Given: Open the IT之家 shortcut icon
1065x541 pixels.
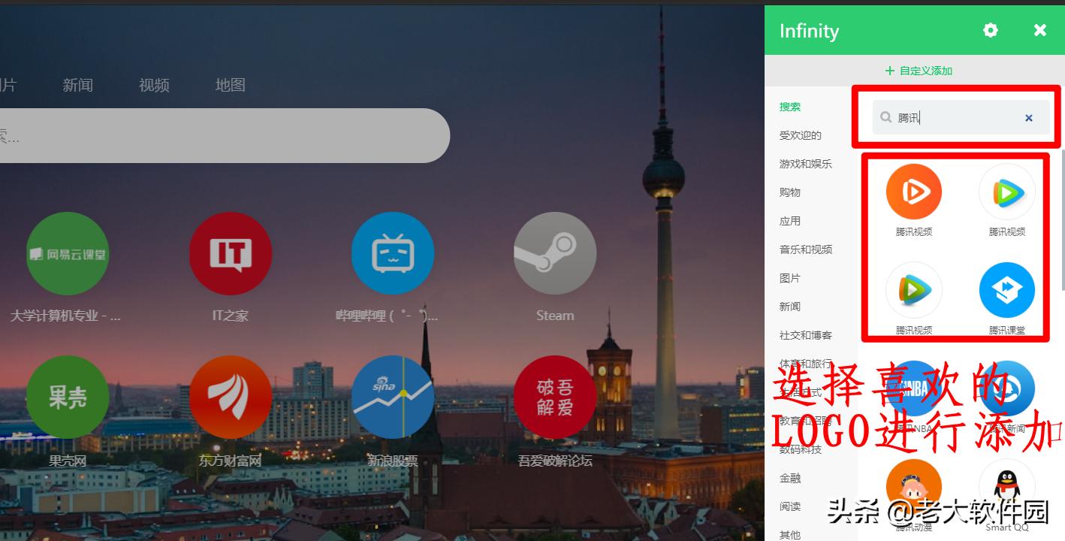Looking at the screenshot, I should (231, 253).
